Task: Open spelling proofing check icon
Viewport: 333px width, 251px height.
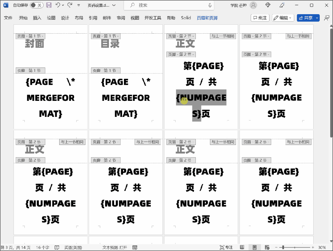Action: tap(57, 247)
